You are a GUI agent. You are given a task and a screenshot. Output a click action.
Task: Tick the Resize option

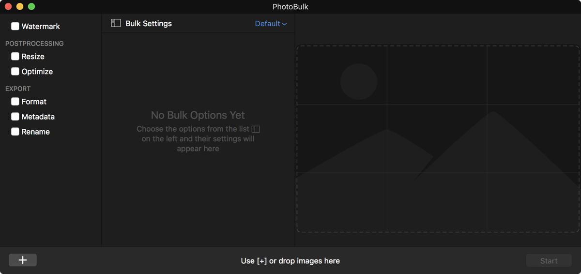coord(15,56)
